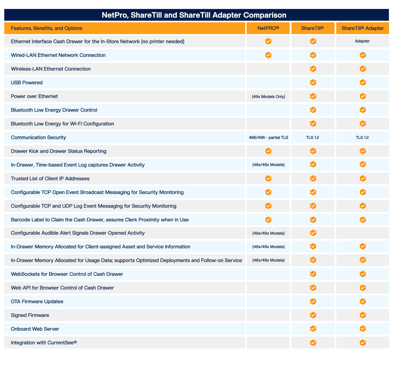Click ShareTill checkmark in Ethernet Interface Cash Drawer row
Screen dimensions: 393x365
[313, 41]
